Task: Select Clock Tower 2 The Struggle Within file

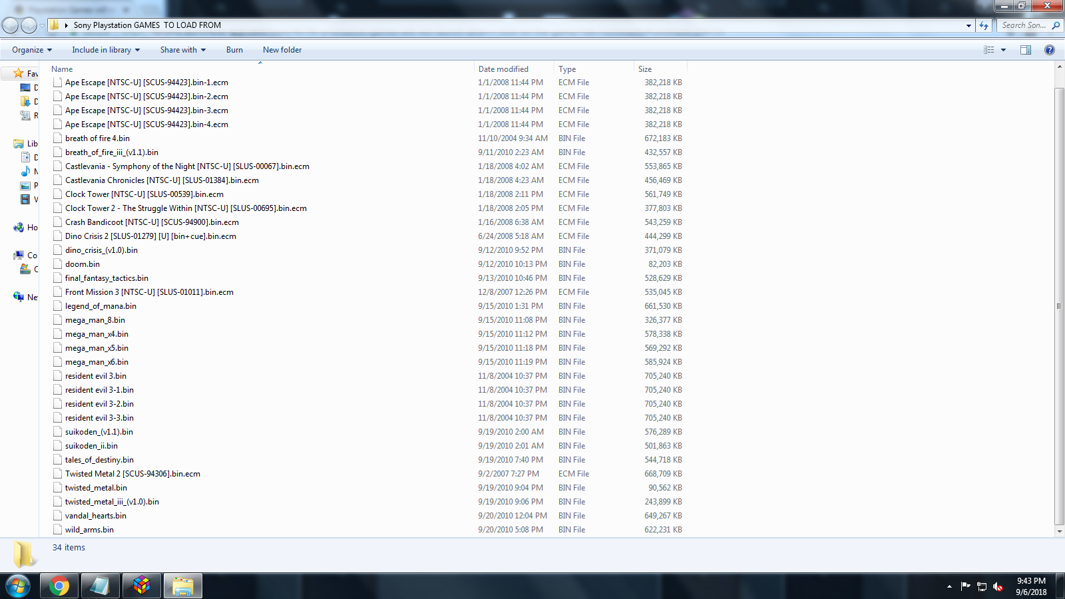Action: pos(186,208)
